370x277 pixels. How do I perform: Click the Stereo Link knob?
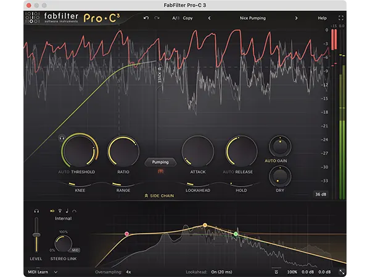[x=64, y=244]
